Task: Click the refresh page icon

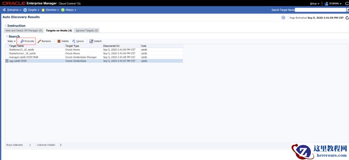Action: 347,18
